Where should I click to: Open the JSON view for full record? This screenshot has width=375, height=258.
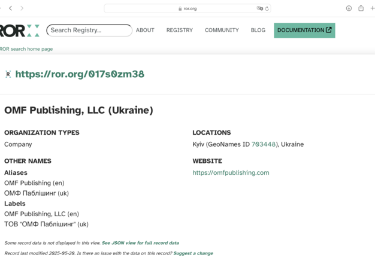[x=140, y=243]
